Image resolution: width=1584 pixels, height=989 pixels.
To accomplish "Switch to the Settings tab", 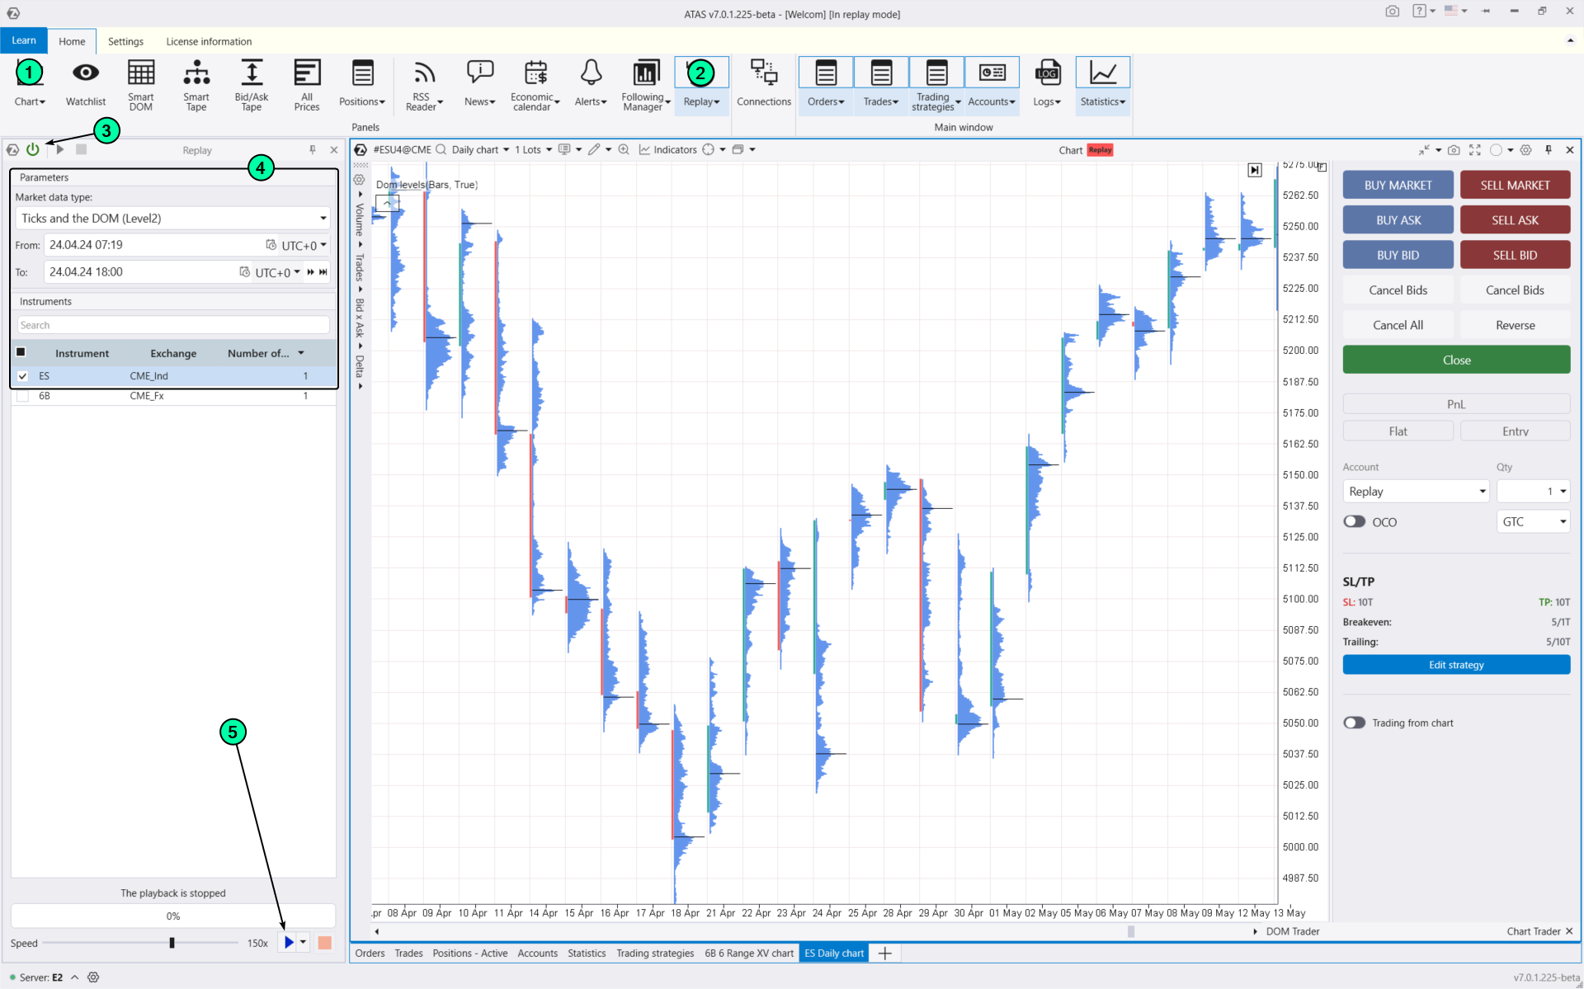I will [125, 40].
